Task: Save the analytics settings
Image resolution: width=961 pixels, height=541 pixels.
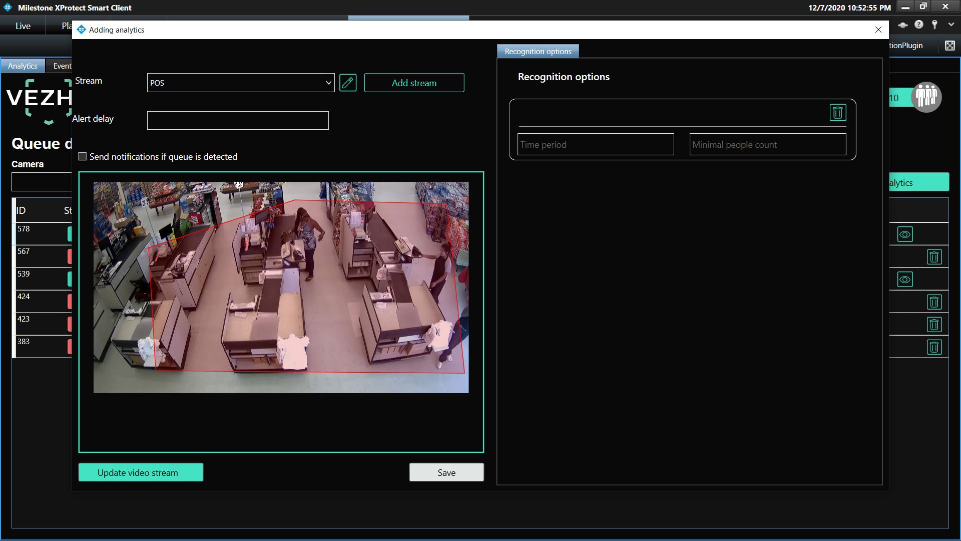Action: point(446,472)
